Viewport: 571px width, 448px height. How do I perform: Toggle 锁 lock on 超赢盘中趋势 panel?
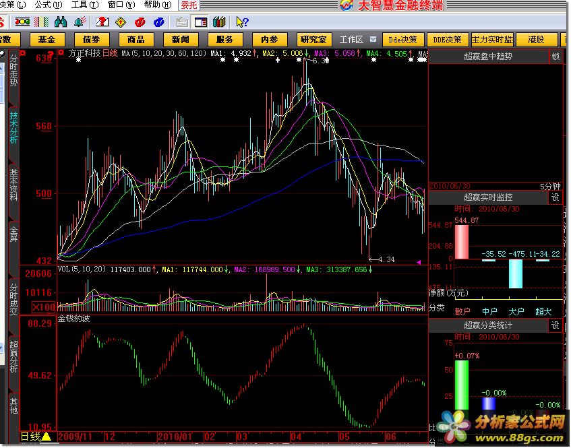[555, 57]
